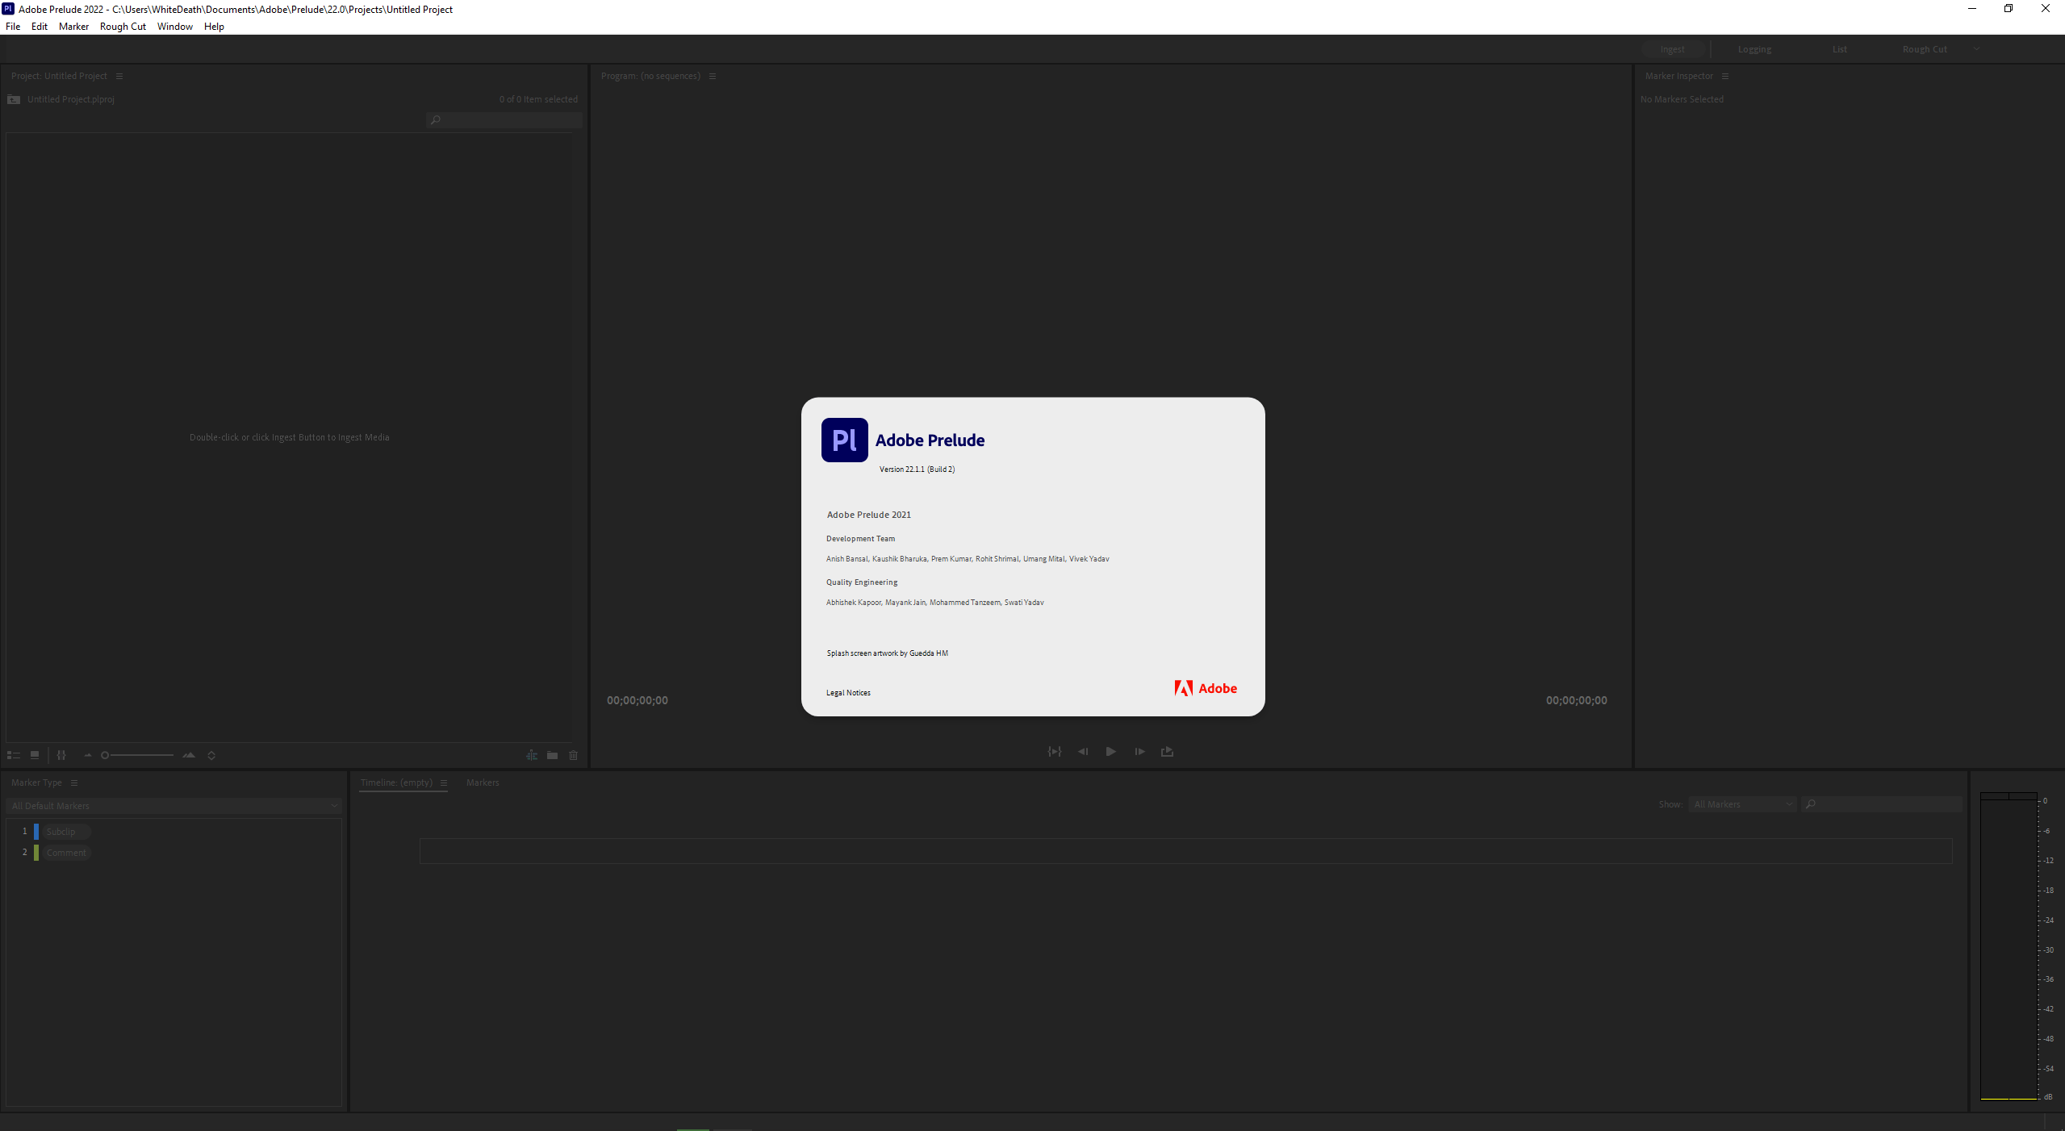Click the "Project: Untitled Project" panel title
This screenshot has width=2065, height=1131.
coord(59,76)
